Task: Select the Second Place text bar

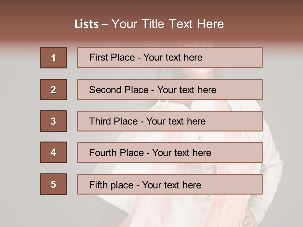Action: click(x=170, y=90)
